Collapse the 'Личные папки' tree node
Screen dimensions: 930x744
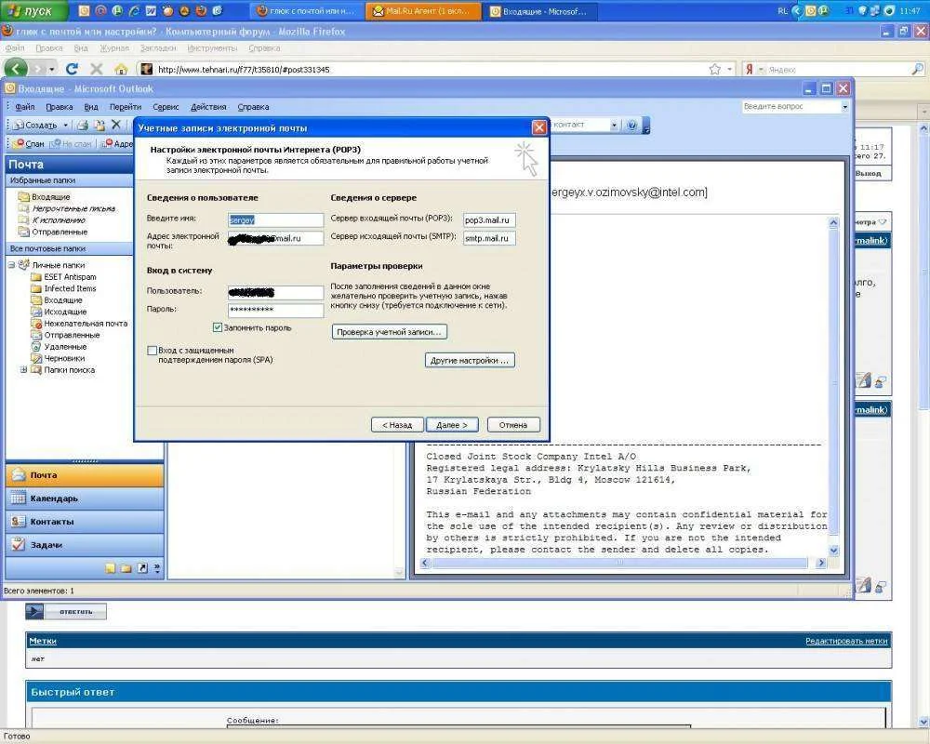pyautogui.click(x=11, y=265)
